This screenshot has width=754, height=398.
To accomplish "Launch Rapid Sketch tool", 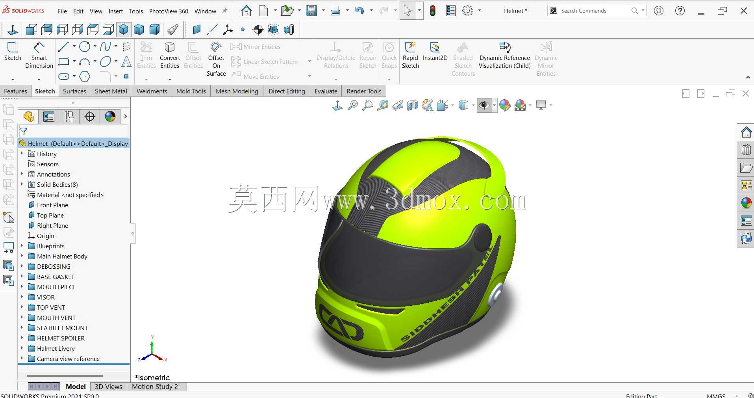I will 410,55.
